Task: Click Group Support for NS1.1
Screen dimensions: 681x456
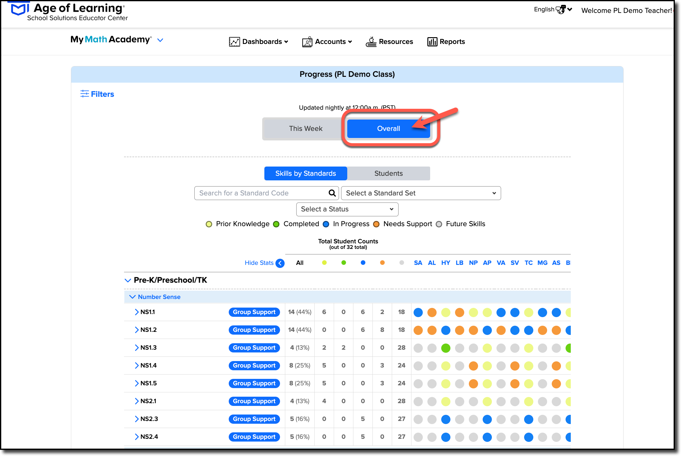Action: click(x=254, y=312)
